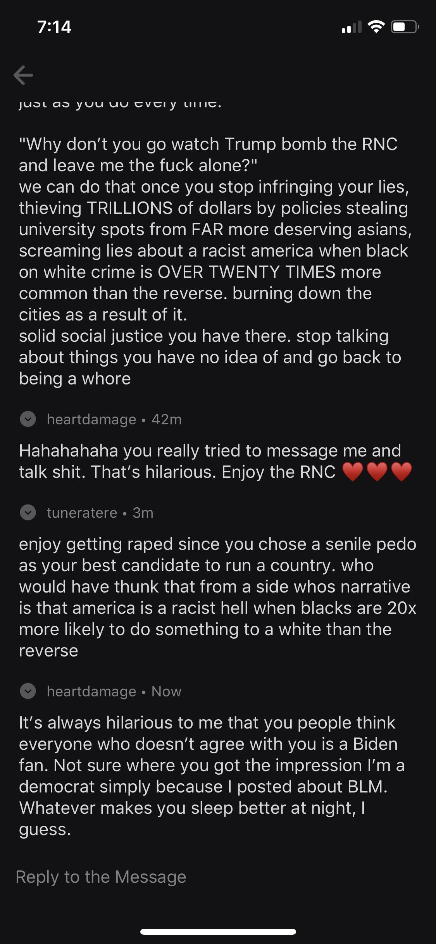436x944 pixels.
Task: Tap the cellular signal bars icon
Action: [x=351, y=27]
